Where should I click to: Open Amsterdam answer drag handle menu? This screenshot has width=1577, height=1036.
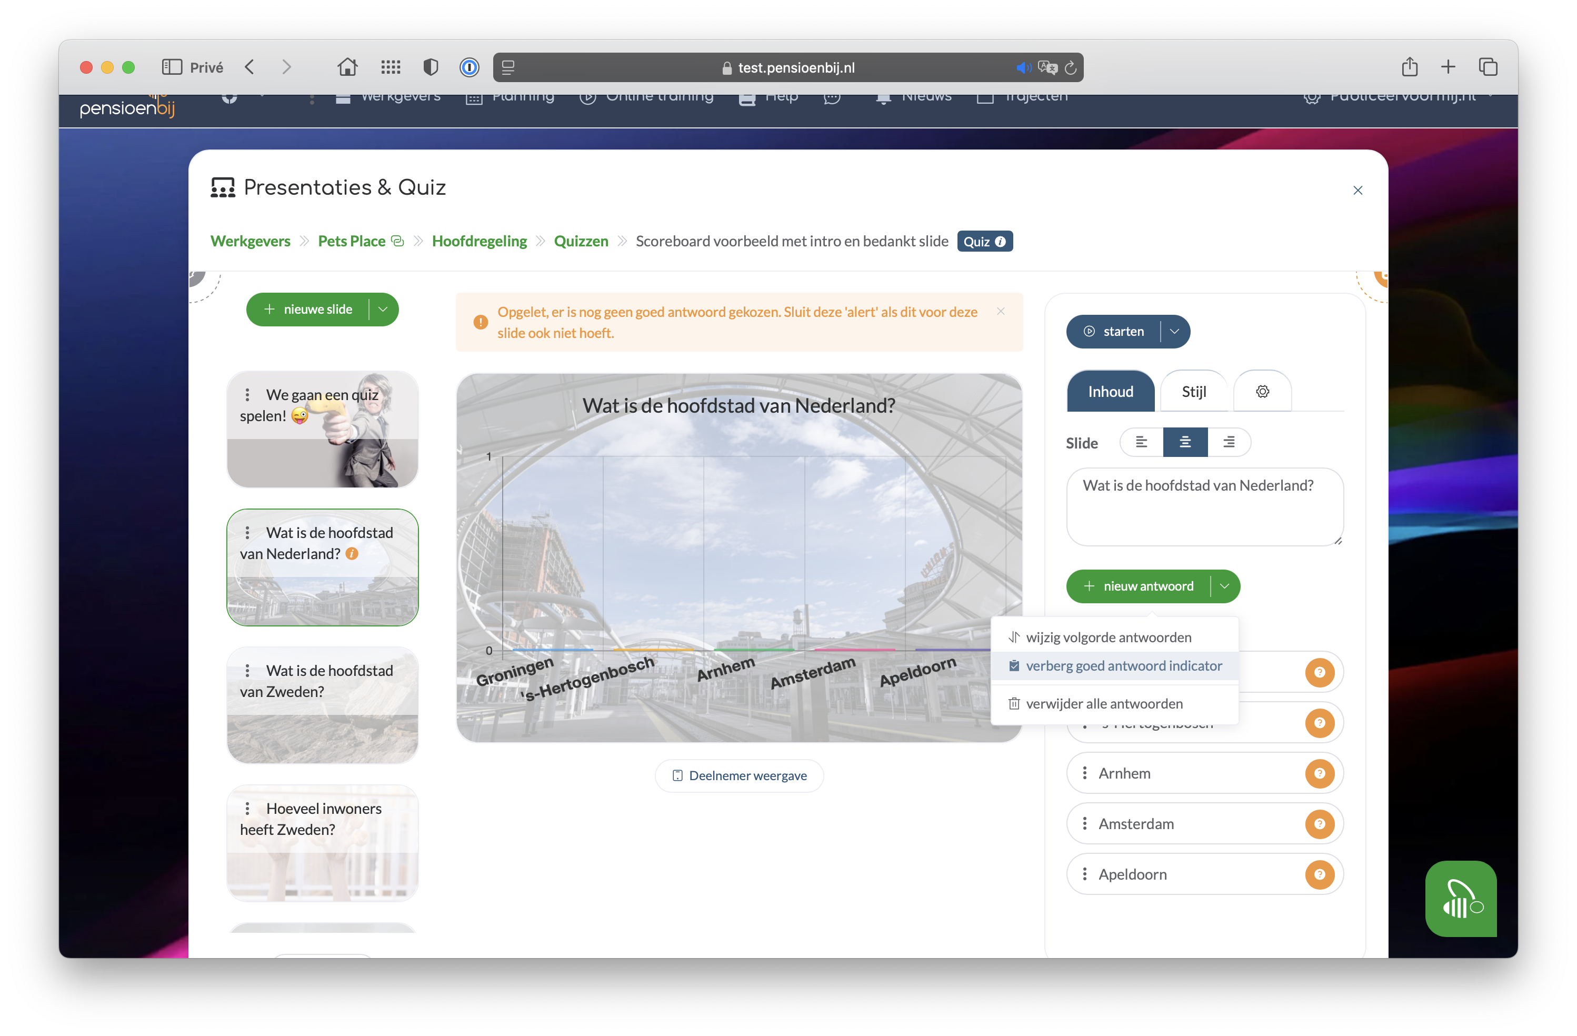tap(1084, 823)
